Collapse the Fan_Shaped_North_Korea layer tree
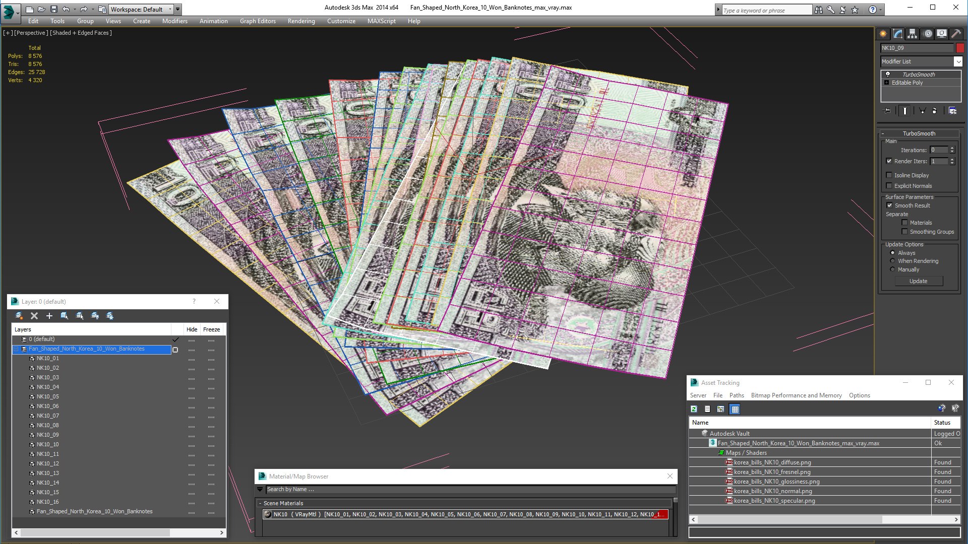This screenshot has width=968, height=544. (16, 349)
